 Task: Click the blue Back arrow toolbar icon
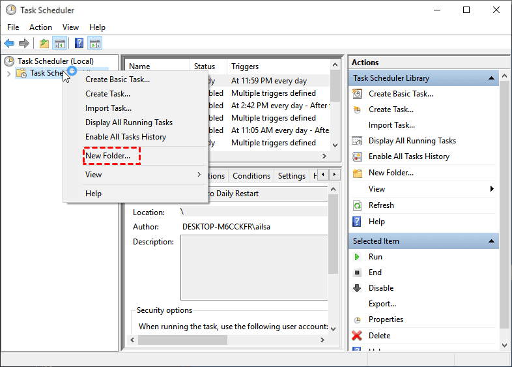tap(9, 43)
